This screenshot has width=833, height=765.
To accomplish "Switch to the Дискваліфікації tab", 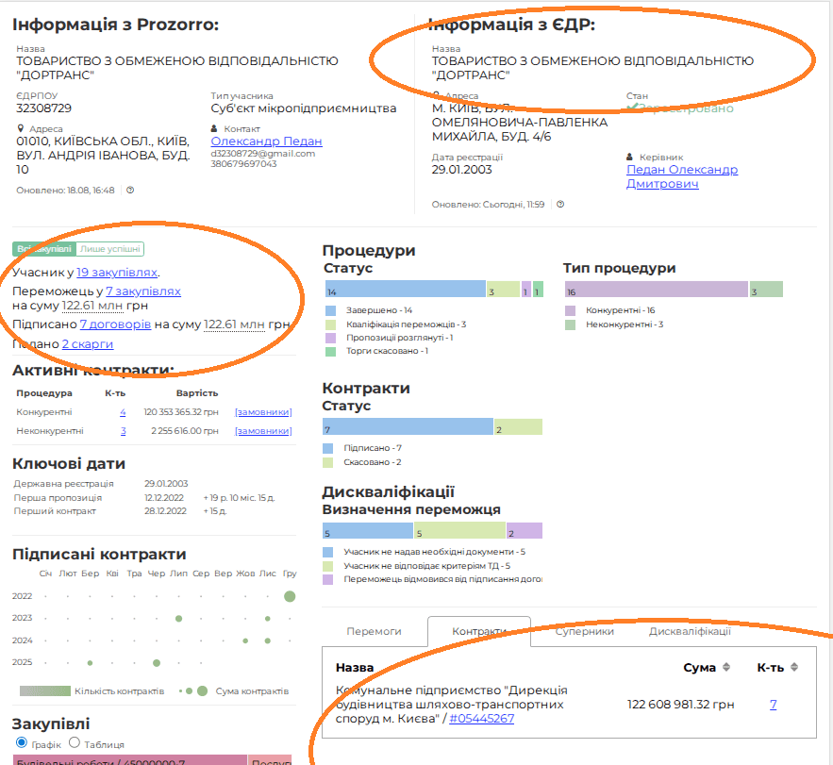I will tap(690, 631).
